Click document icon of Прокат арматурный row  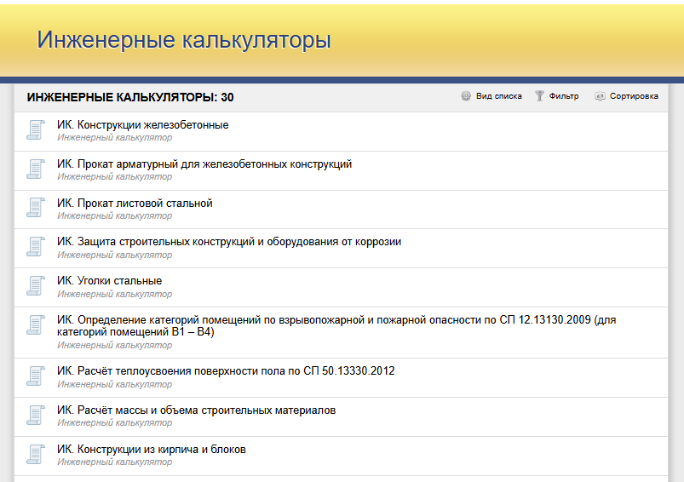(36, 169)
